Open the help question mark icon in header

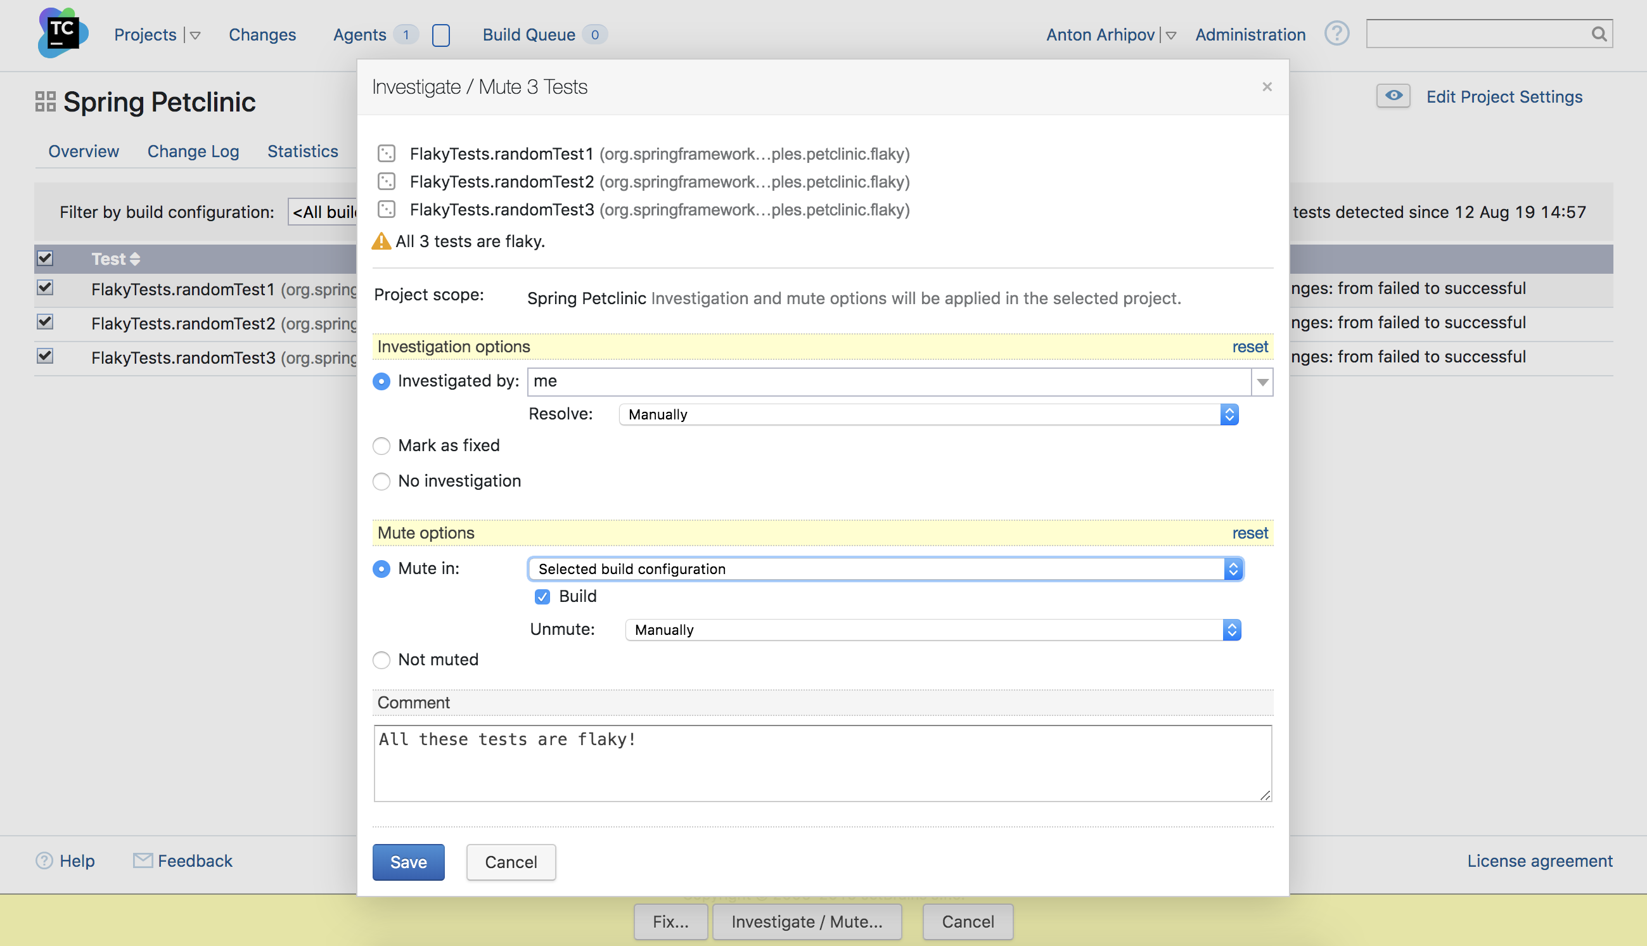click(1336, 33)
